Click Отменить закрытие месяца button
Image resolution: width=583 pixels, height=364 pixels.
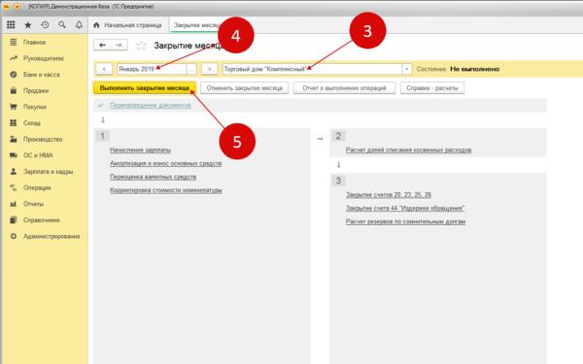[244, 88]
